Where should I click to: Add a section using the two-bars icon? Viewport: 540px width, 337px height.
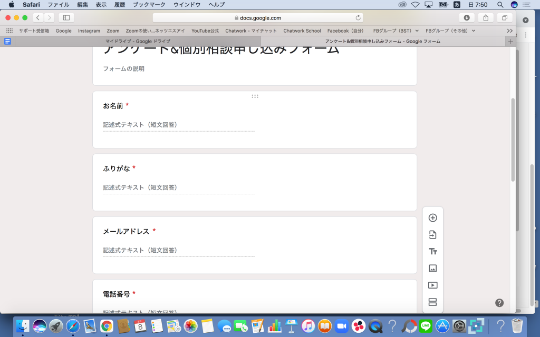click(x=432, y=302)
